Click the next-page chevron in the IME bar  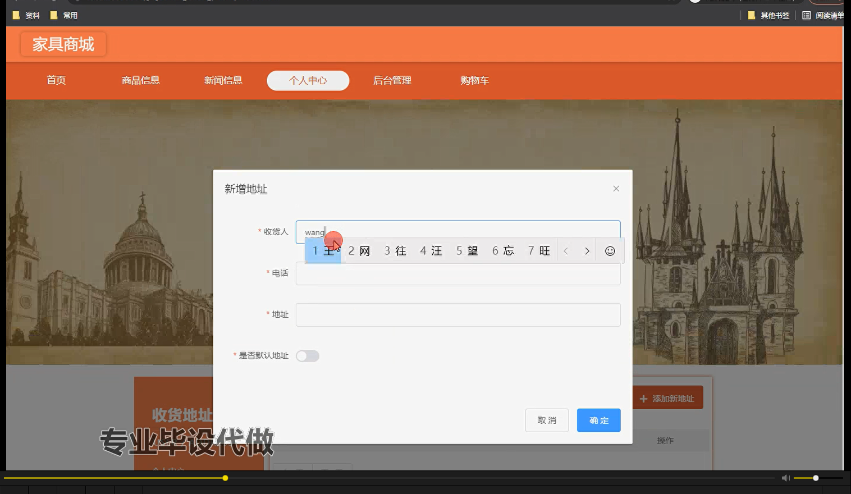(x=587, y=251)
